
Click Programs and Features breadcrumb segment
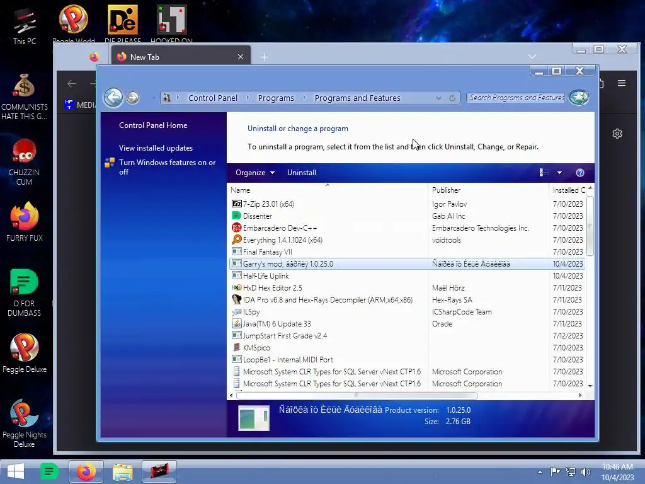[358, 98]
